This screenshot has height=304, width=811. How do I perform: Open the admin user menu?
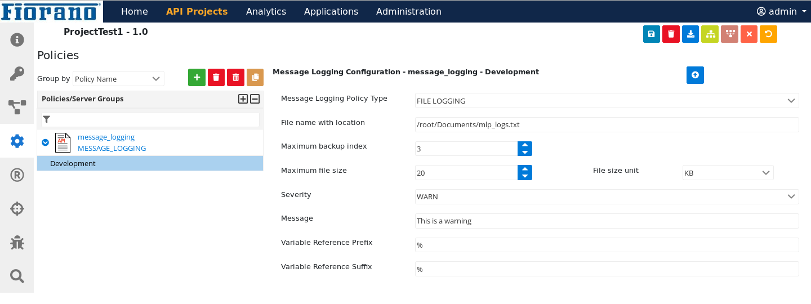(x=782, y=11)
